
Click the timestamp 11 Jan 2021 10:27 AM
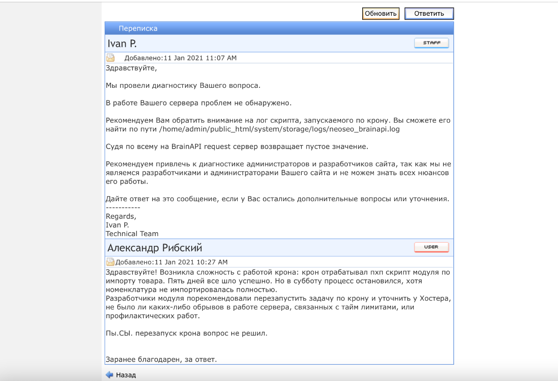[x=191, y=263]
